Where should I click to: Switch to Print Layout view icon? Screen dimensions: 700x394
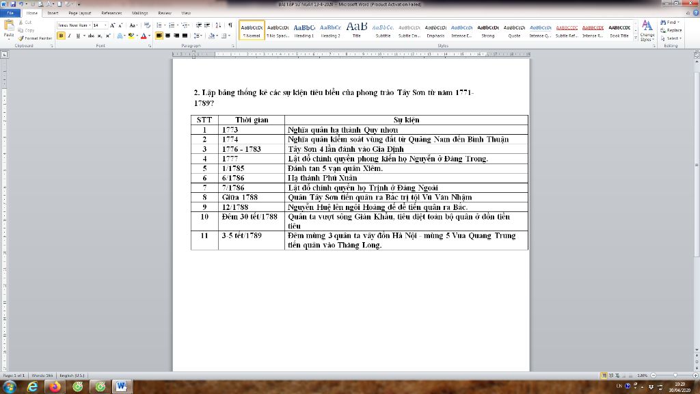[x=604, y=376]
